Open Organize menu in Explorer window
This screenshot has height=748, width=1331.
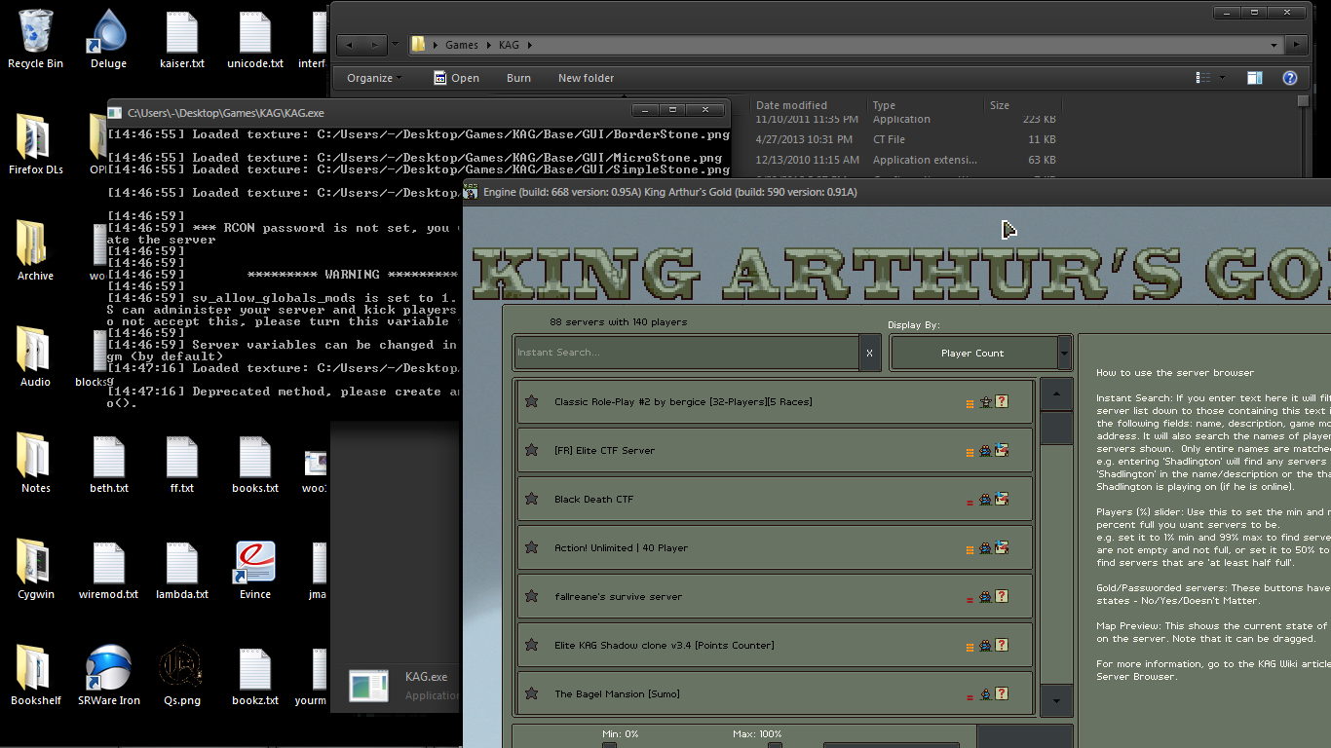pos(375,78)
